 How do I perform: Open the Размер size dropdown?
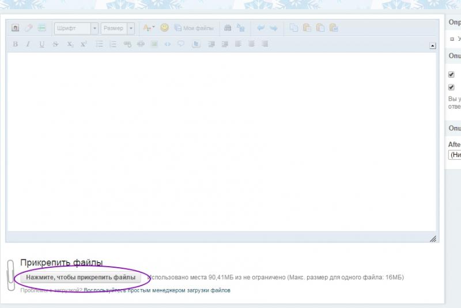[x=118, y=28]
